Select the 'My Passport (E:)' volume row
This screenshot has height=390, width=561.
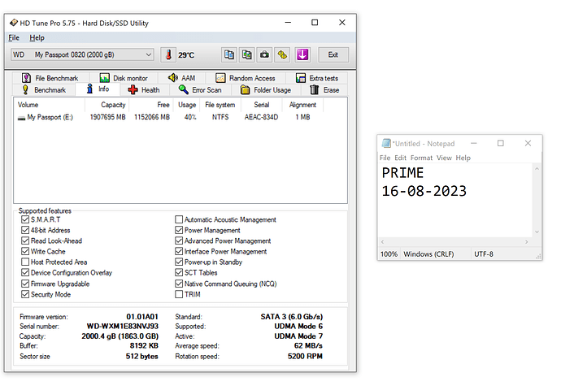(x=168, y=117)
